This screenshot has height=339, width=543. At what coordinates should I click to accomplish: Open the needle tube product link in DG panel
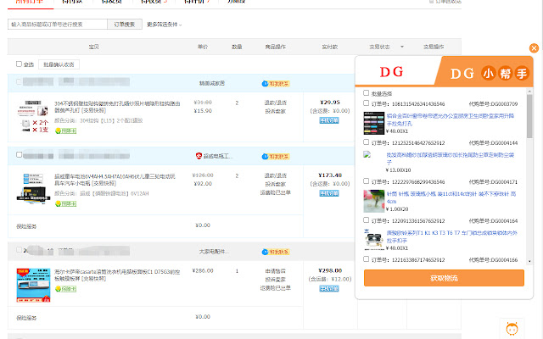451,197
